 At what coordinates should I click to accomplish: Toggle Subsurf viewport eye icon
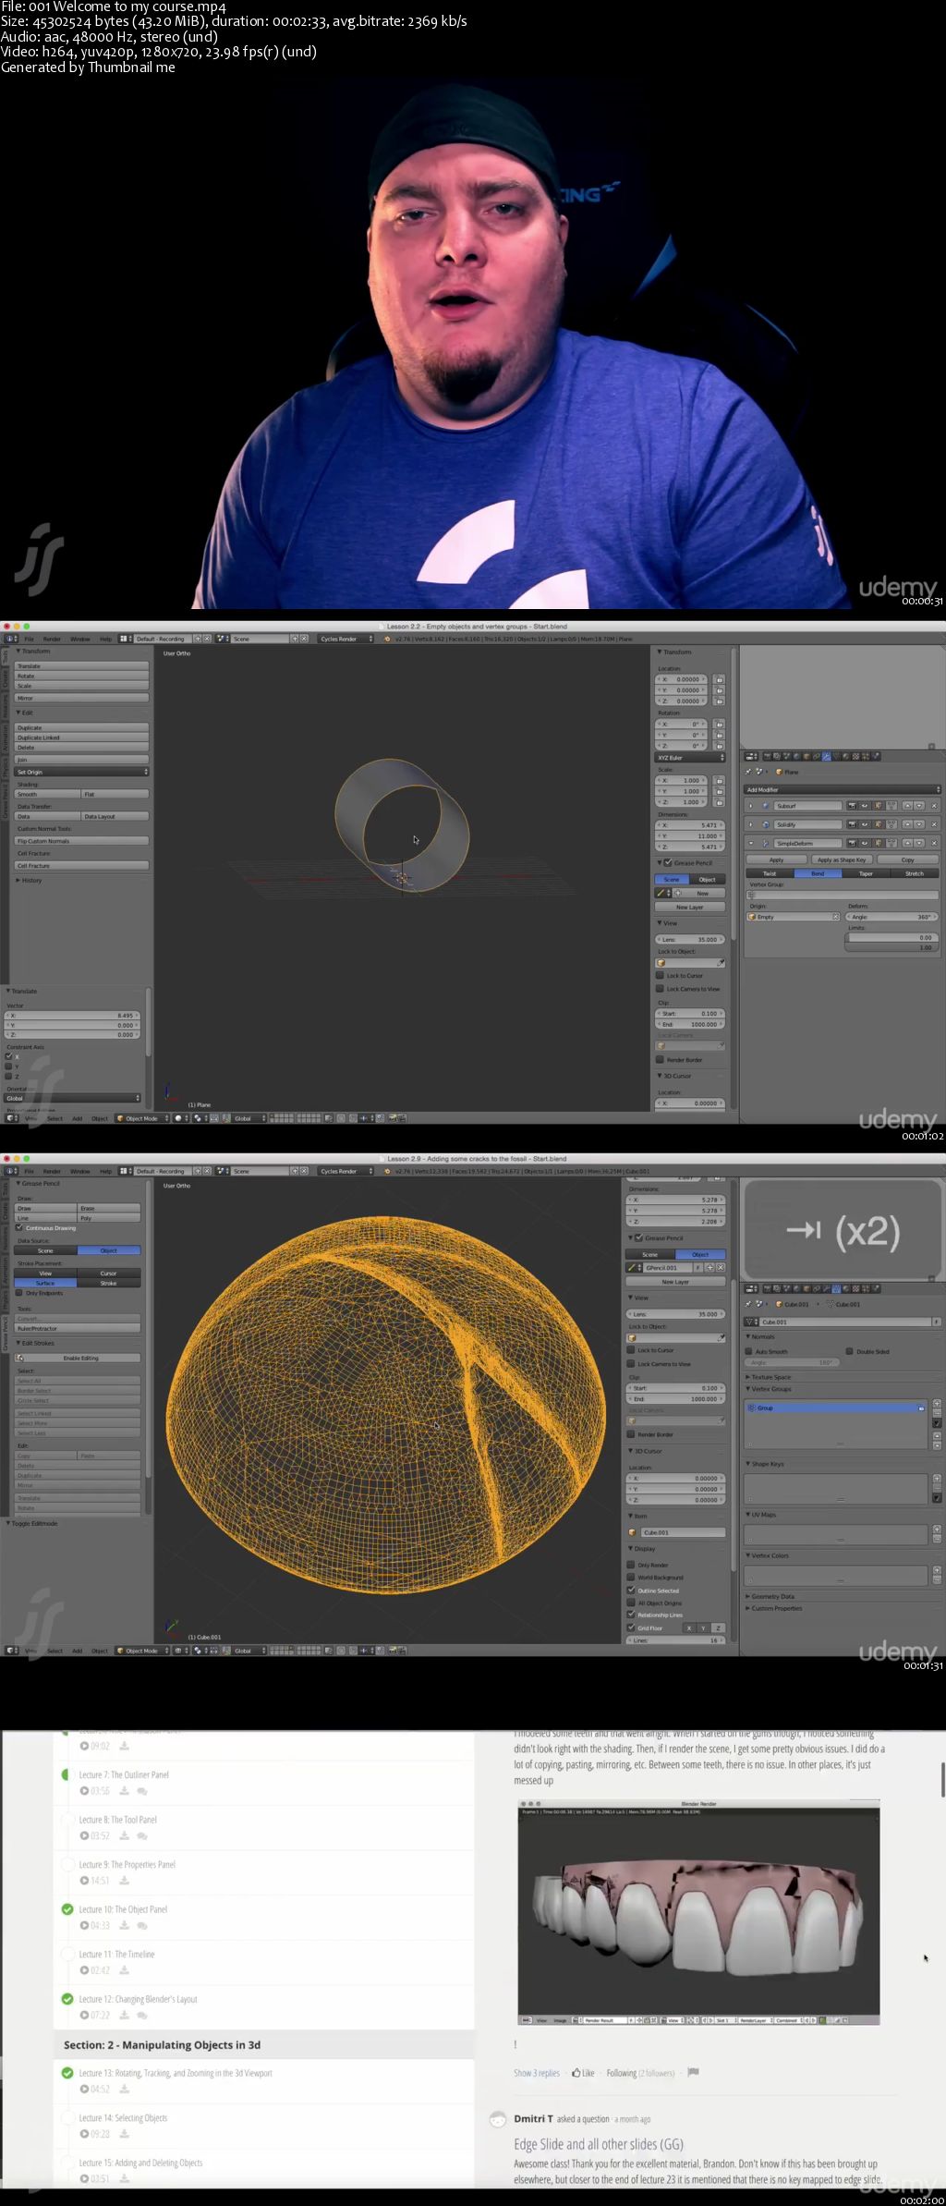(x=865, y=806)
